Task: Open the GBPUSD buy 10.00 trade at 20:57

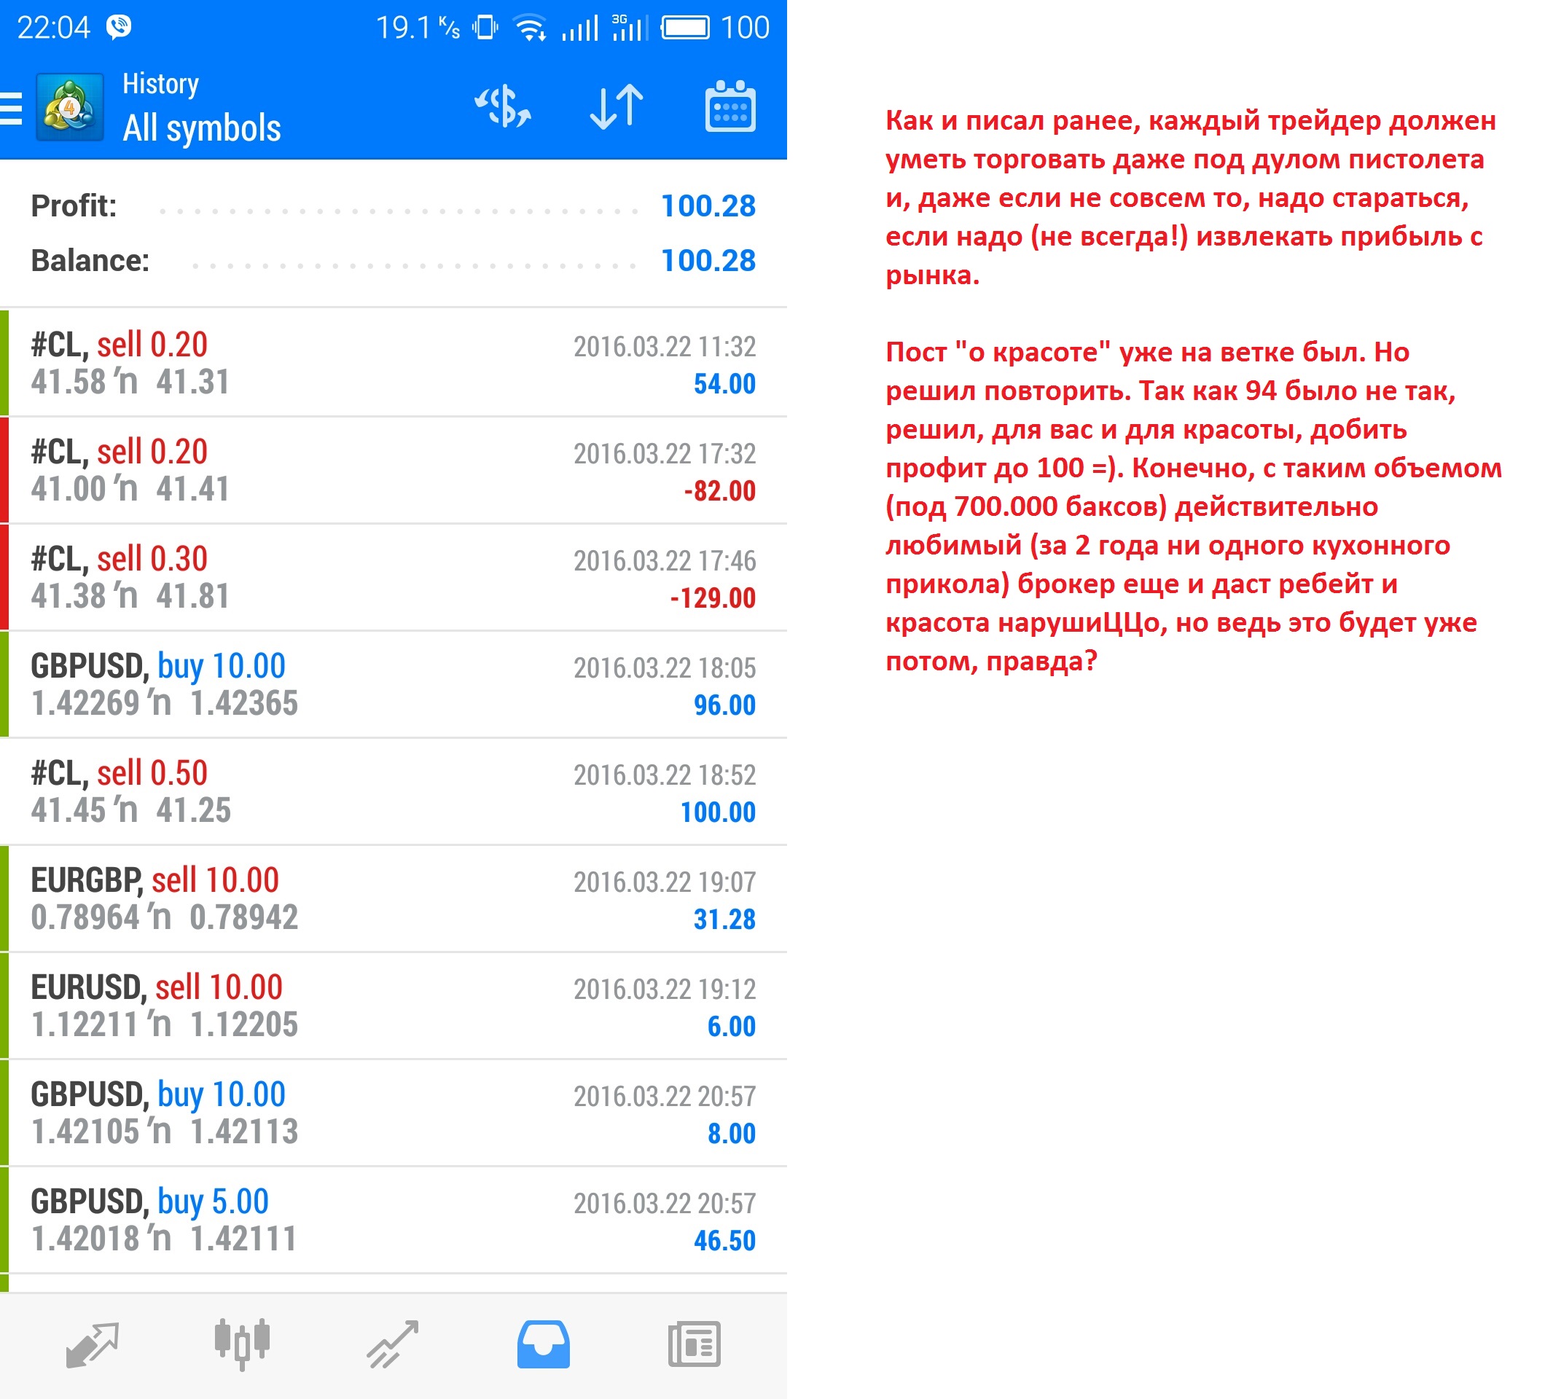Action: pos(394,1114)
